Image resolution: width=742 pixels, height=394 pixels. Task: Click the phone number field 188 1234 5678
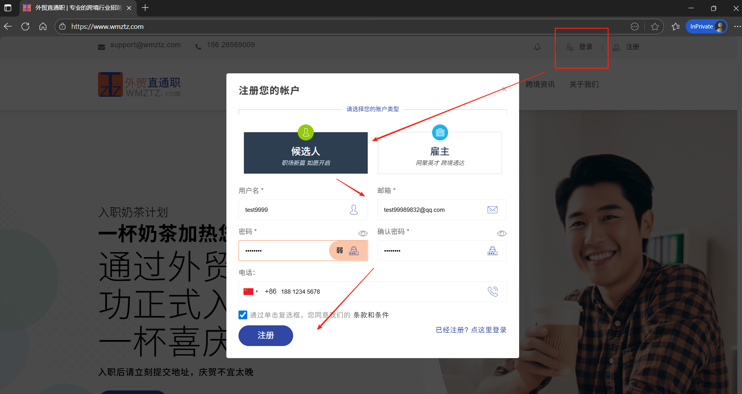(x=373, y=292)
